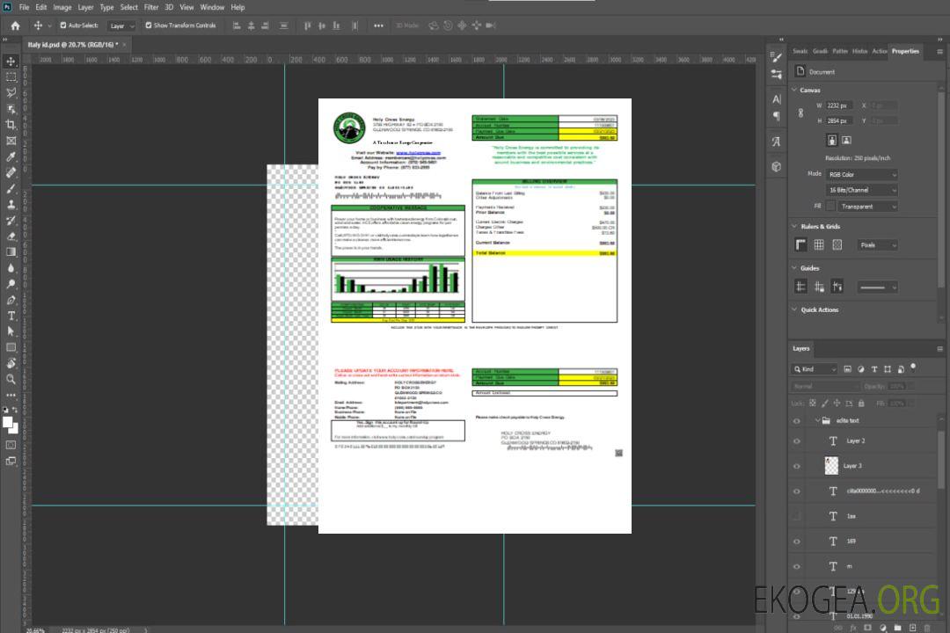Image resolution: width=950 pixels, height=633 pixels.
Task: Activate the Horizontal Type tool
Action: tap(11, 316)
